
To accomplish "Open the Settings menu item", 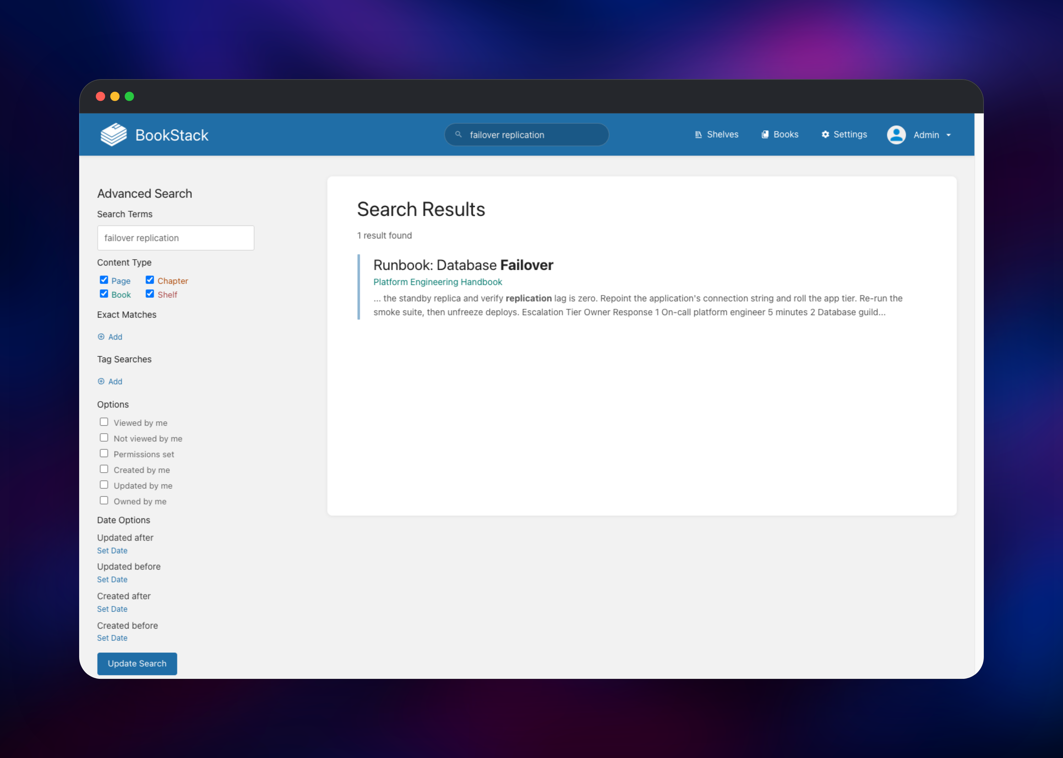I will tap(844, 134).
